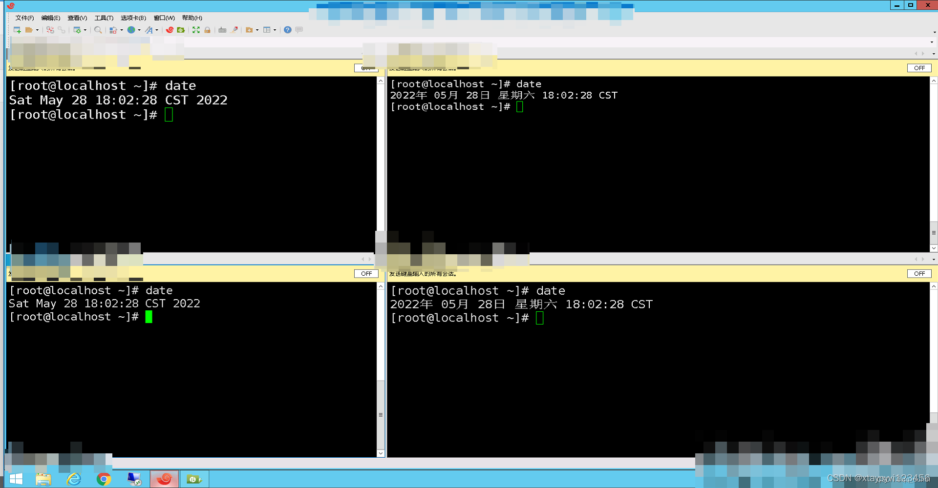Create a new session in Xshell
The height and width of the screenshot is (488, 938).
(x=17, y=30)
